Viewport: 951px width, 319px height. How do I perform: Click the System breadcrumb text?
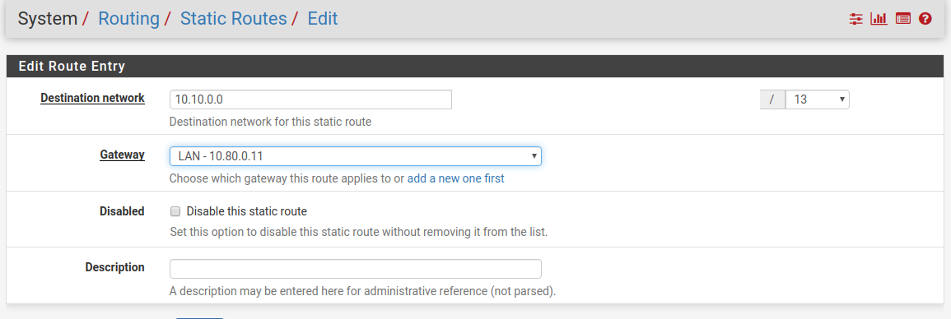pyautogui.click(x=47, y=19)
